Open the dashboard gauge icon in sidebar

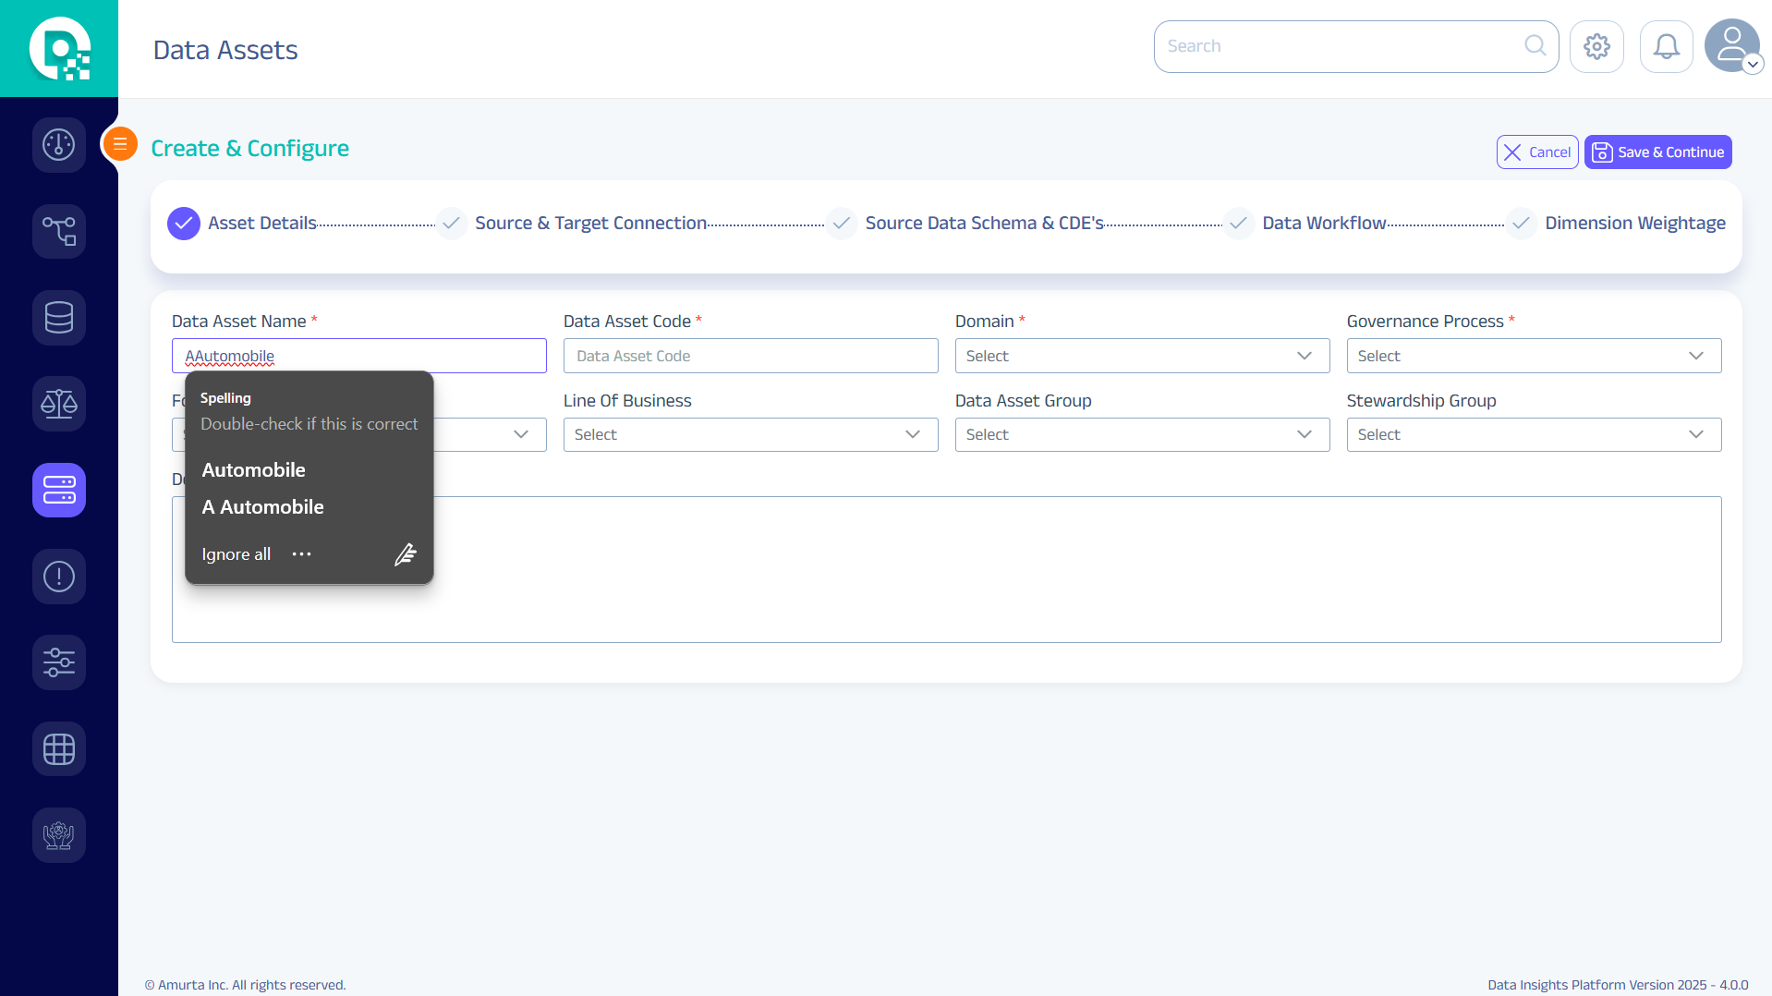tap(58, 145)
